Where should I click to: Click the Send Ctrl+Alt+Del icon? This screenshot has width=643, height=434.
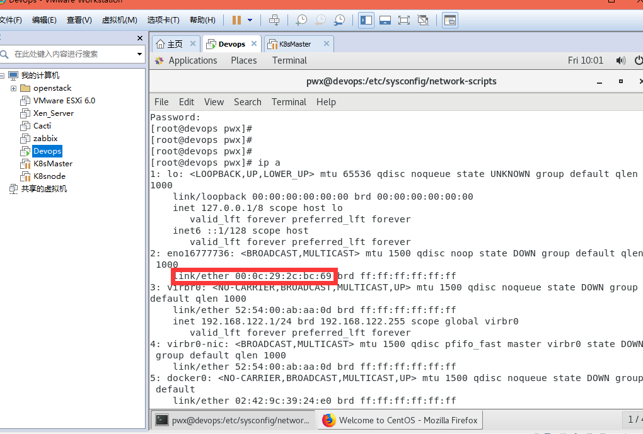[x=274, y=20]
